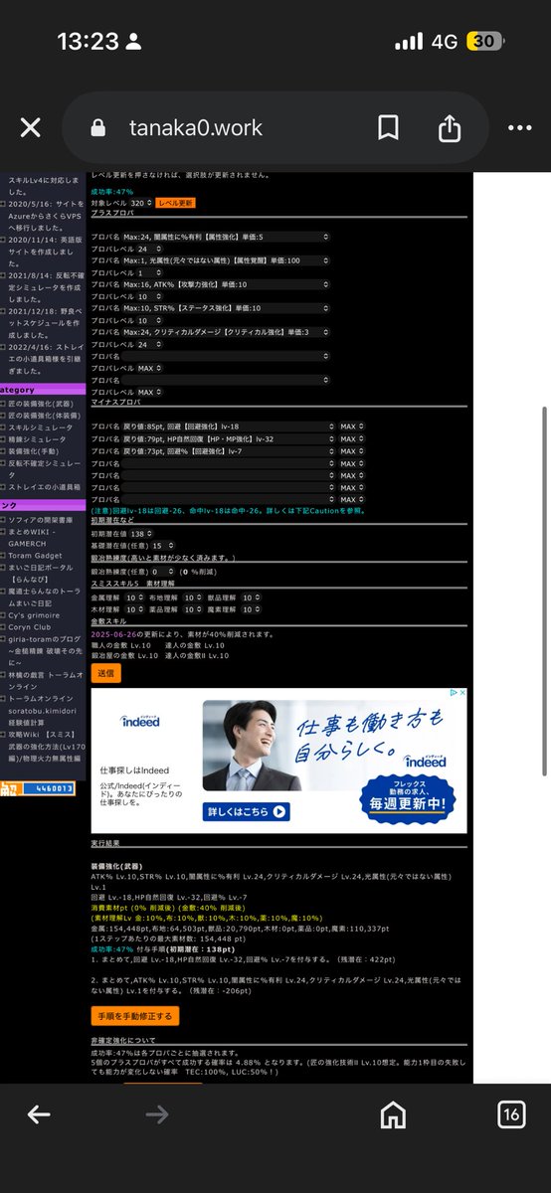
Task: Close the Indeed ad with X icon
Action: tap(461, 693)
